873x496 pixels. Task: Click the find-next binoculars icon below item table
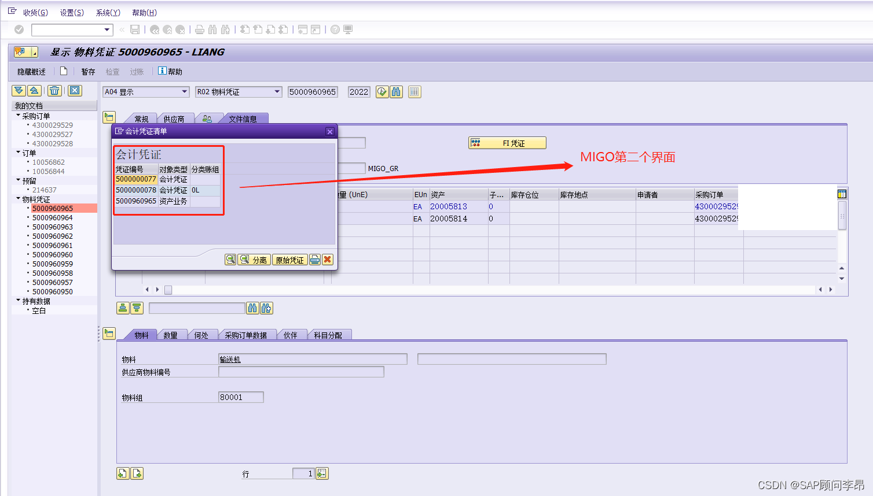coord(266,308)
